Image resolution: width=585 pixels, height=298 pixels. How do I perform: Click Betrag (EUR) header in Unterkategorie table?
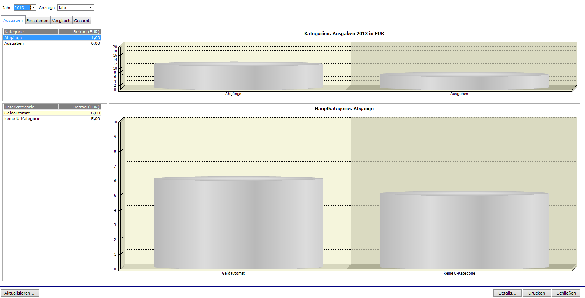80,107
